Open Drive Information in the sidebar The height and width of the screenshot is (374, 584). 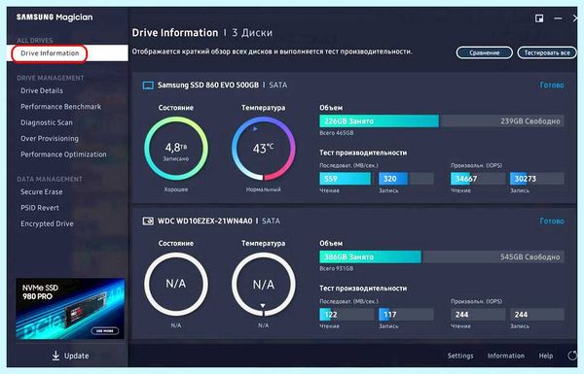coord(67,53)
